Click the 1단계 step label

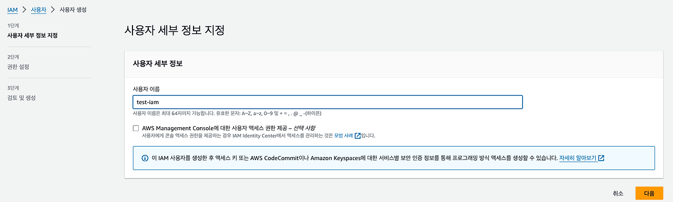click(x=13, y=26)
